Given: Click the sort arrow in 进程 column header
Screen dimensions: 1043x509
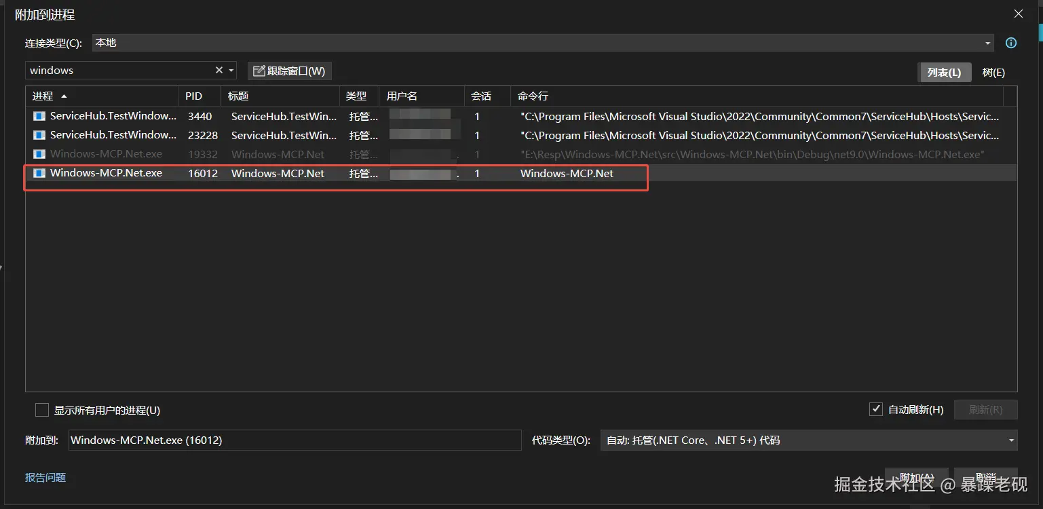Looking at the screenshot, I should click(64, 96).
